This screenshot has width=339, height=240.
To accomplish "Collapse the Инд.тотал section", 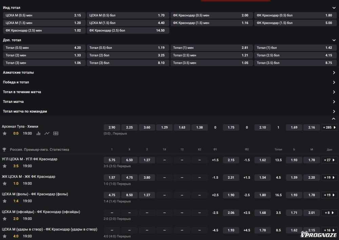I will click(334, 8).
